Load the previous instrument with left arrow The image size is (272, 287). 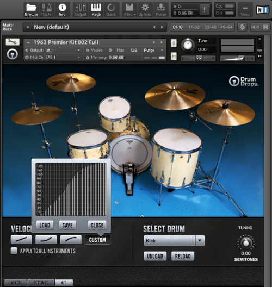[x=154, y=42]
